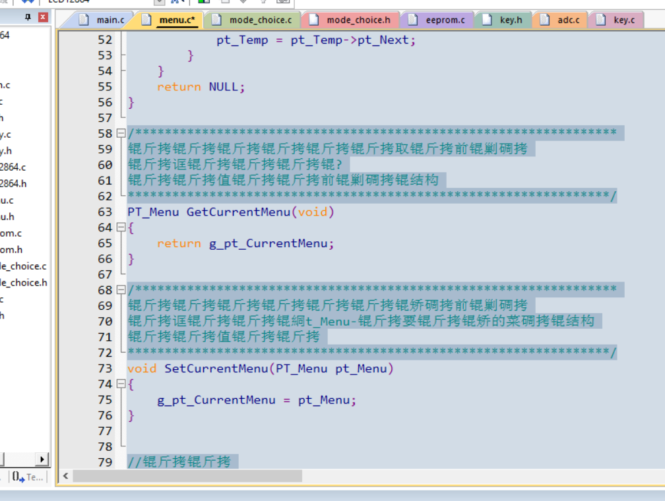Click the PT_Menu return type on line 63

pyautogui.click(x=153, y=212)
